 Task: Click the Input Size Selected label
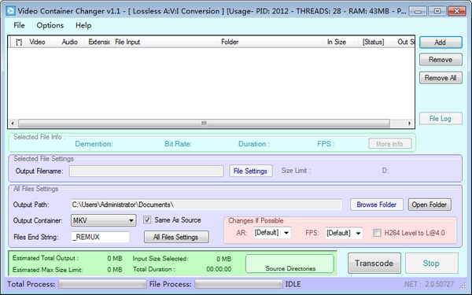[x=160, y=258]
